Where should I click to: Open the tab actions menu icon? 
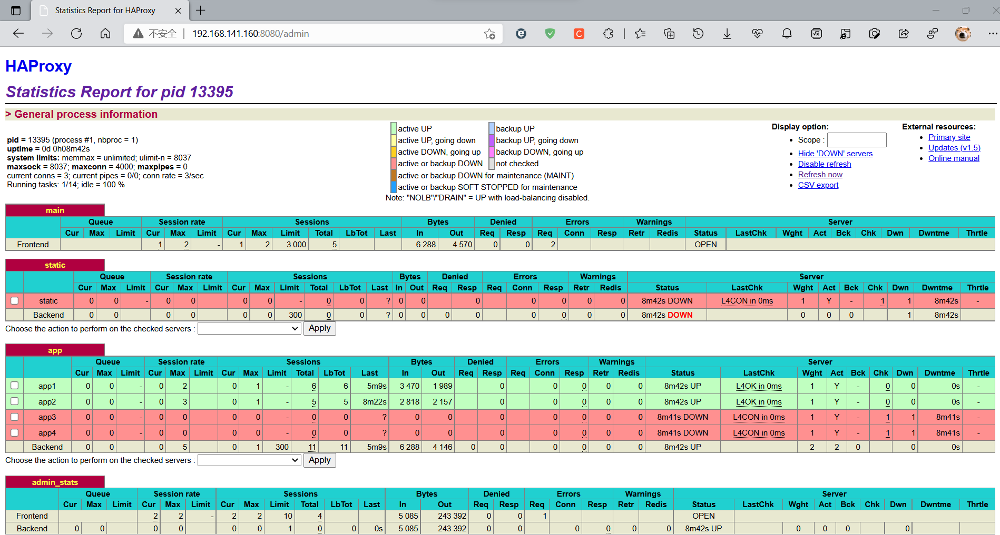(x=16, y=11)
